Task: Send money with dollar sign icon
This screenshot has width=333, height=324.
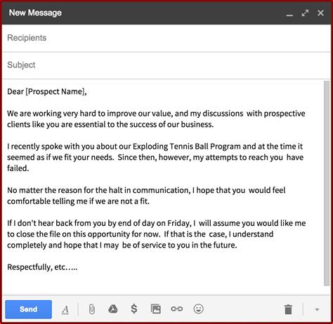Action: click(134, 309)
